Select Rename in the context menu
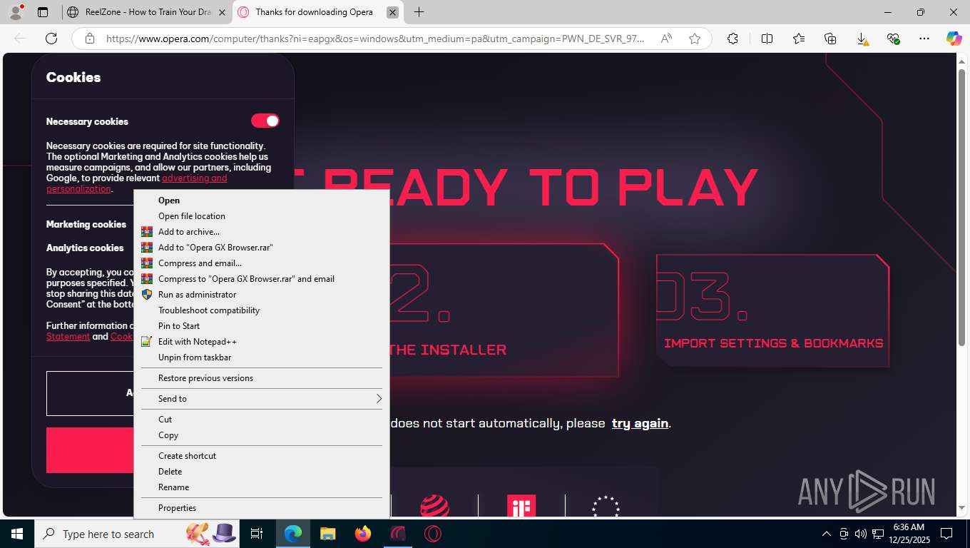The image size is (970, 548). coord(261,487)
